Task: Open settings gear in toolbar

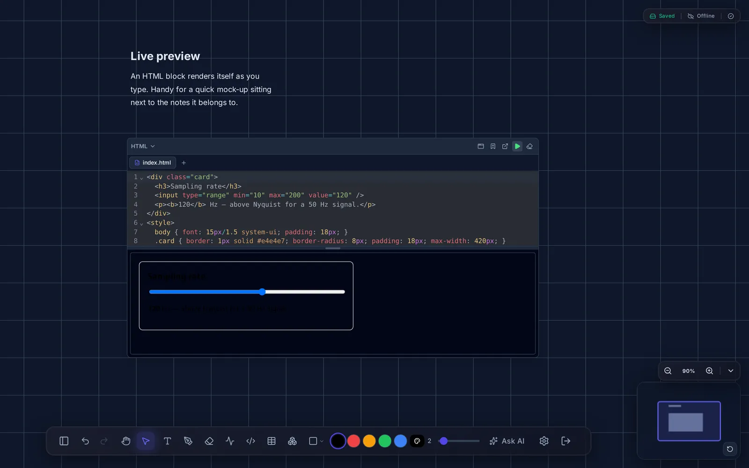Action: click(544, 441)
